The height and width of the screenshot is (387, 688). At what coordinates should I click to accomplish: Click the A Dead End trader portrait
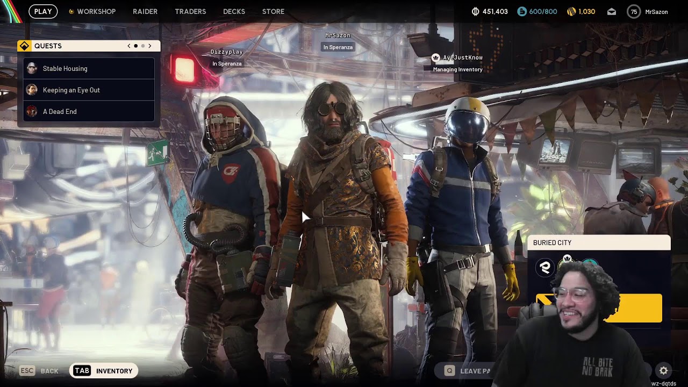(32, 111)
